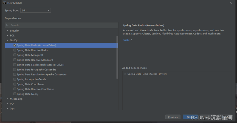237x123 pixels.
Task: Uncheck Spring Data Redis (Access+Driver)
Action: (x=15, y=45)
